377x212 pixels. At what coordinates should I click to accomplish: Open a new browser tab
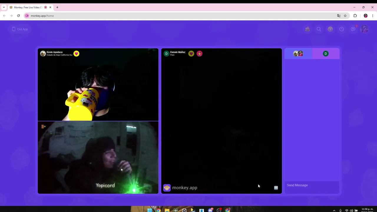pyautogui.click(x=57, y=7)
